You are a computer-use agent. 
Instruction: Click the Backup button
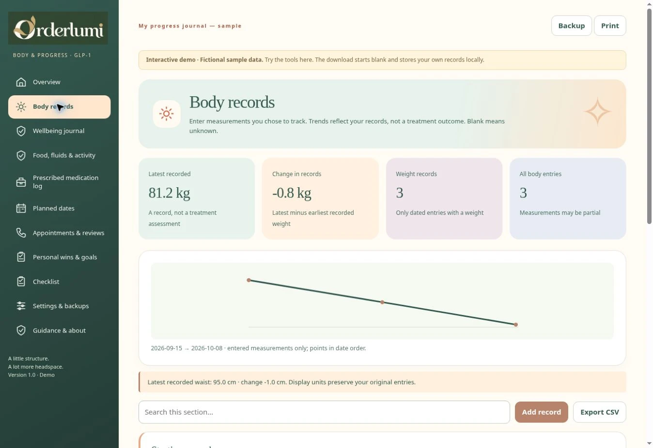pos(572,26)
